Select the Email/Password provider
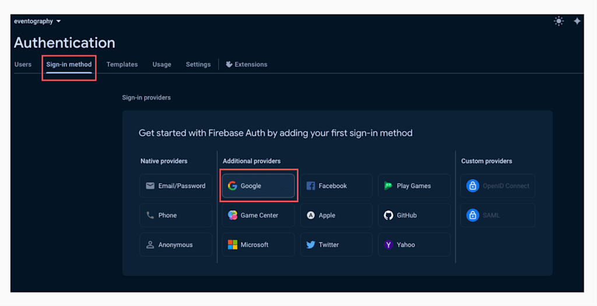 click(176, 186)
